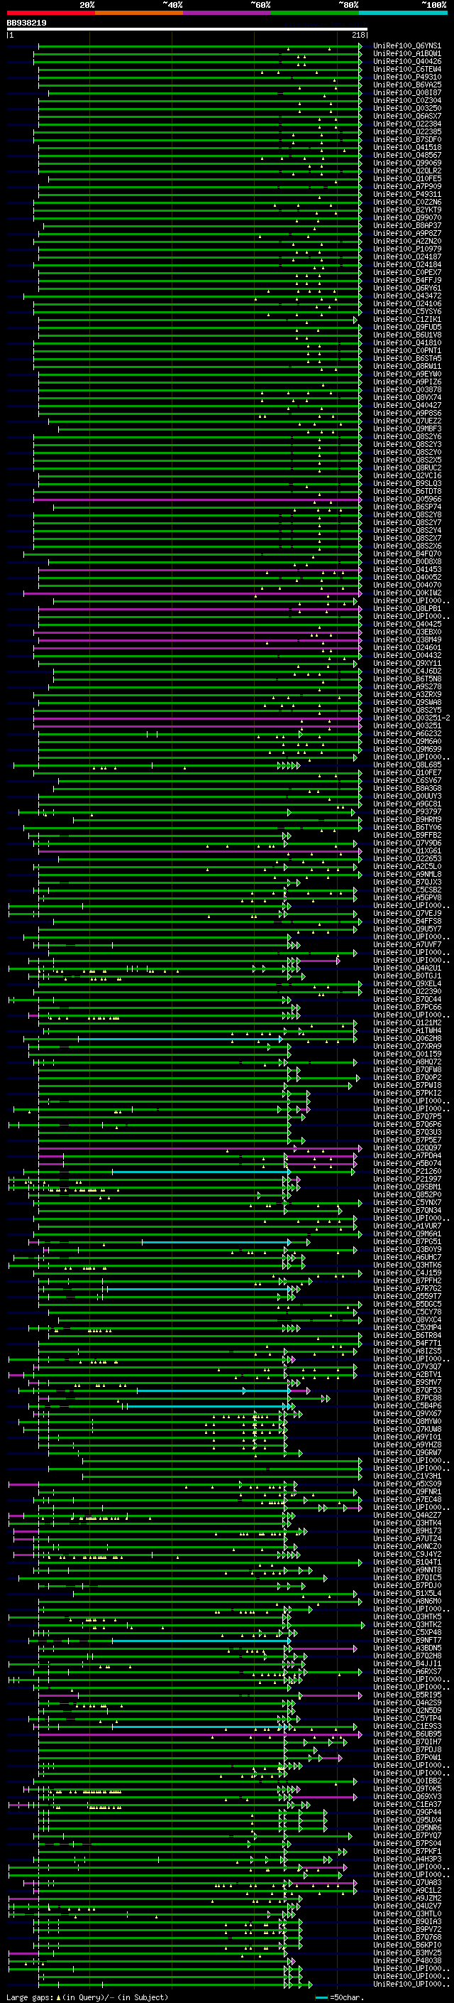Open hit UniRef100_C5CY78
Viewport: 454px width, 2003px height.
pyautogui.click(x=406, y=1312)
